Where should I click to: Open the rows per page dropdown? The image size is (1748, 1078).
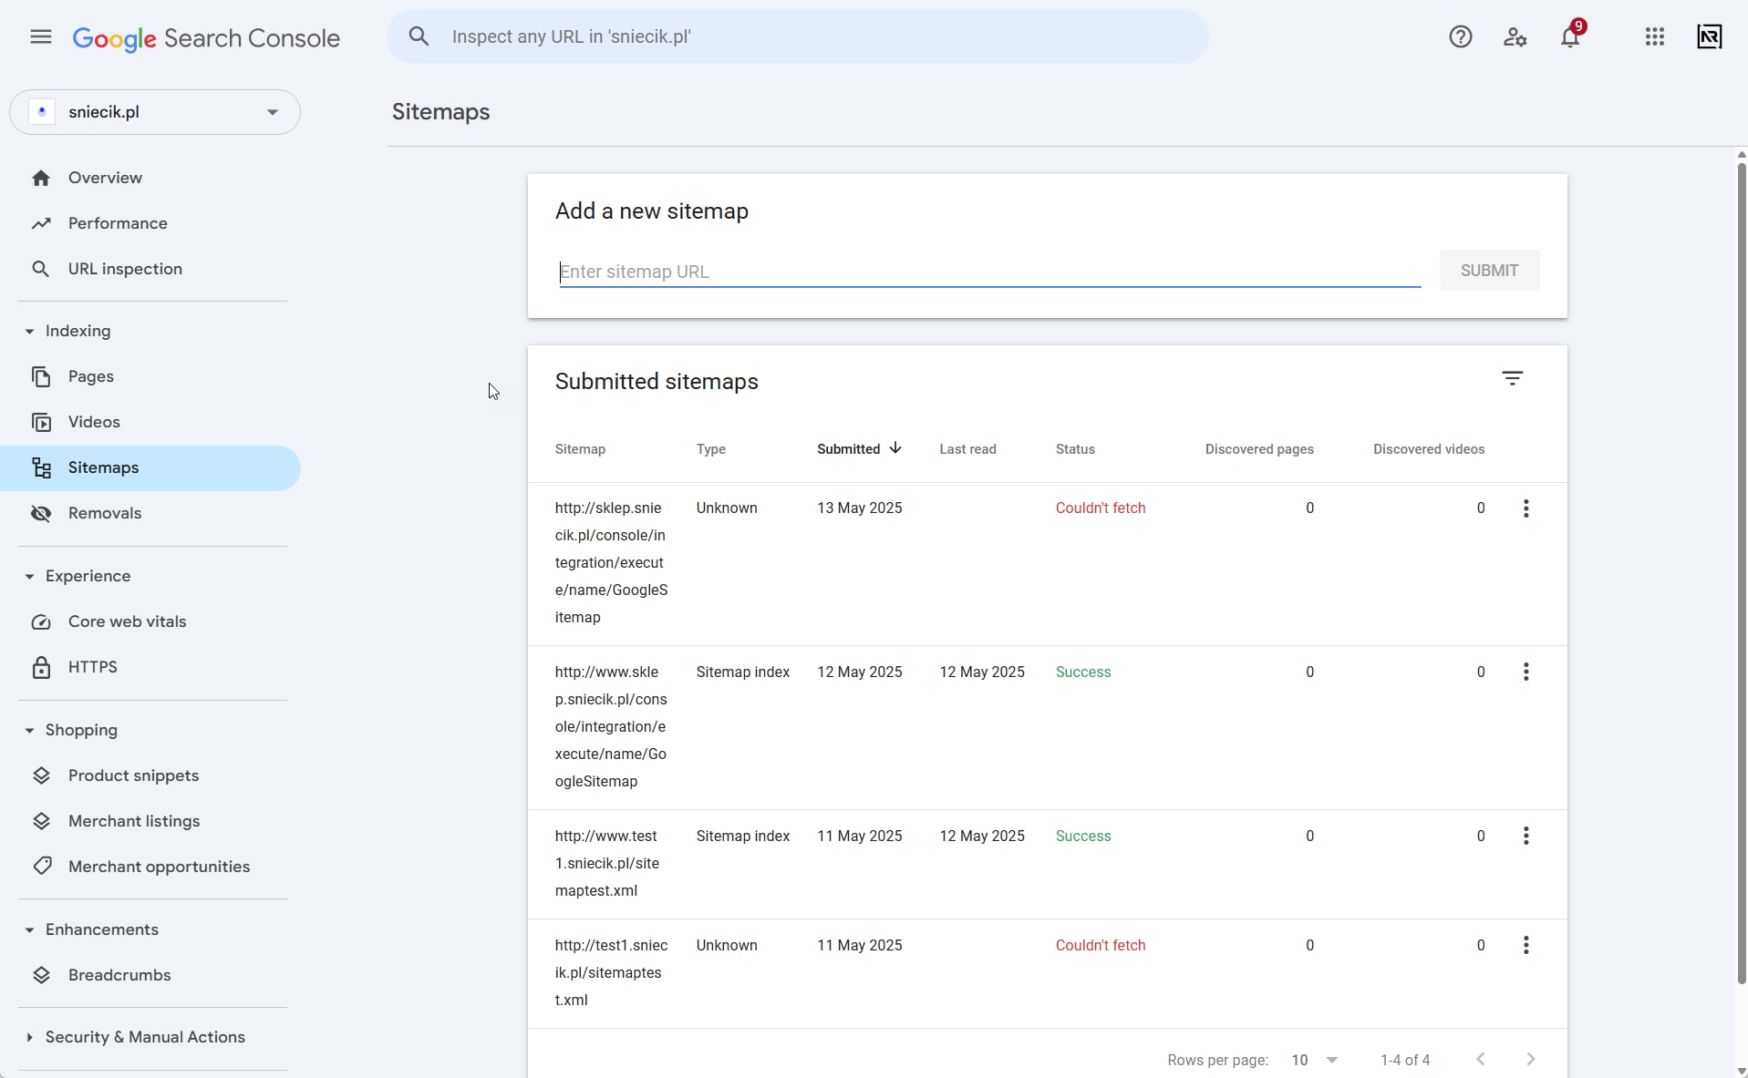tap(1315, 1061)
